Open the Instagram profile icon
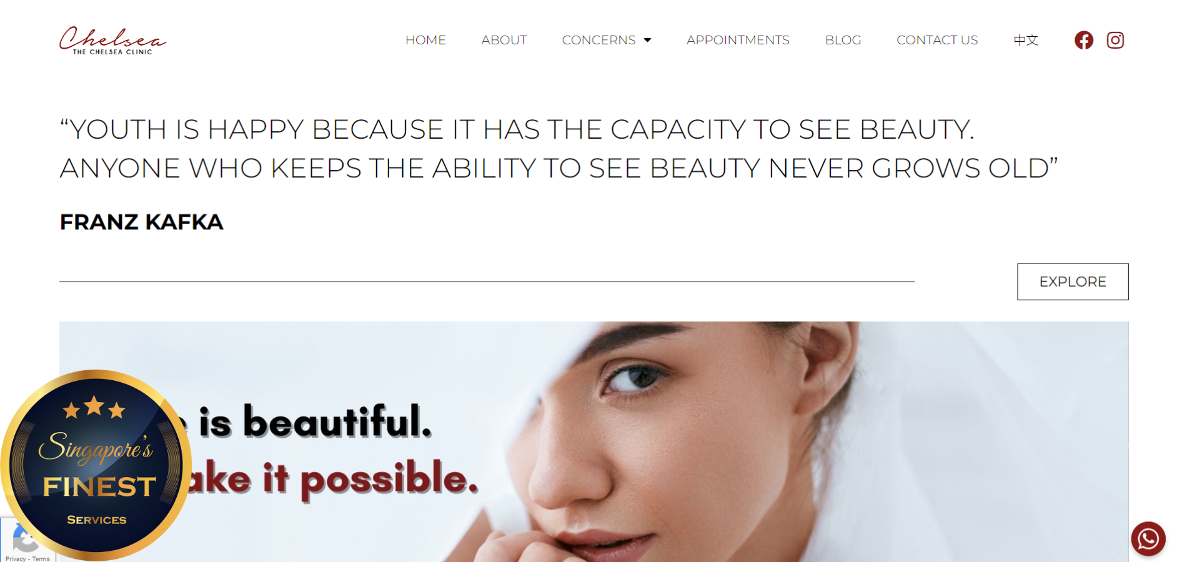 [1115, 40]
